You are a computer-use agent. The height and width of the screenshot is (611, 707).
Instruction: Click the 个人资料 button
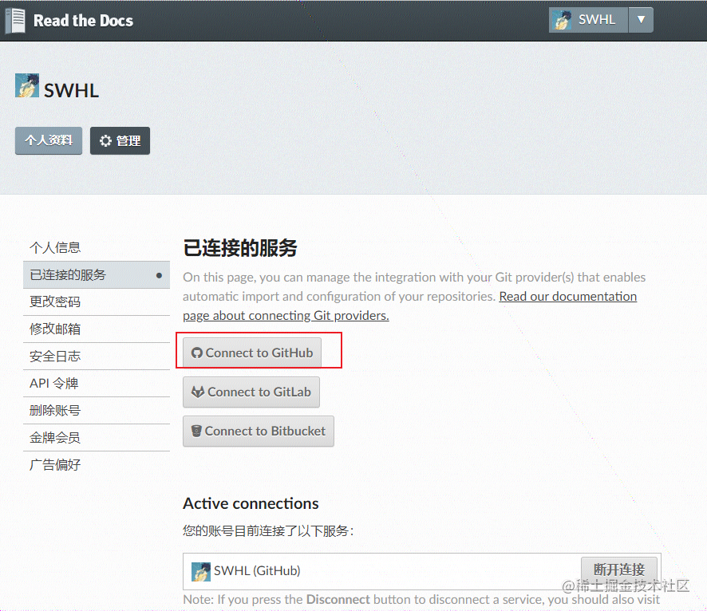pos(49,140)
